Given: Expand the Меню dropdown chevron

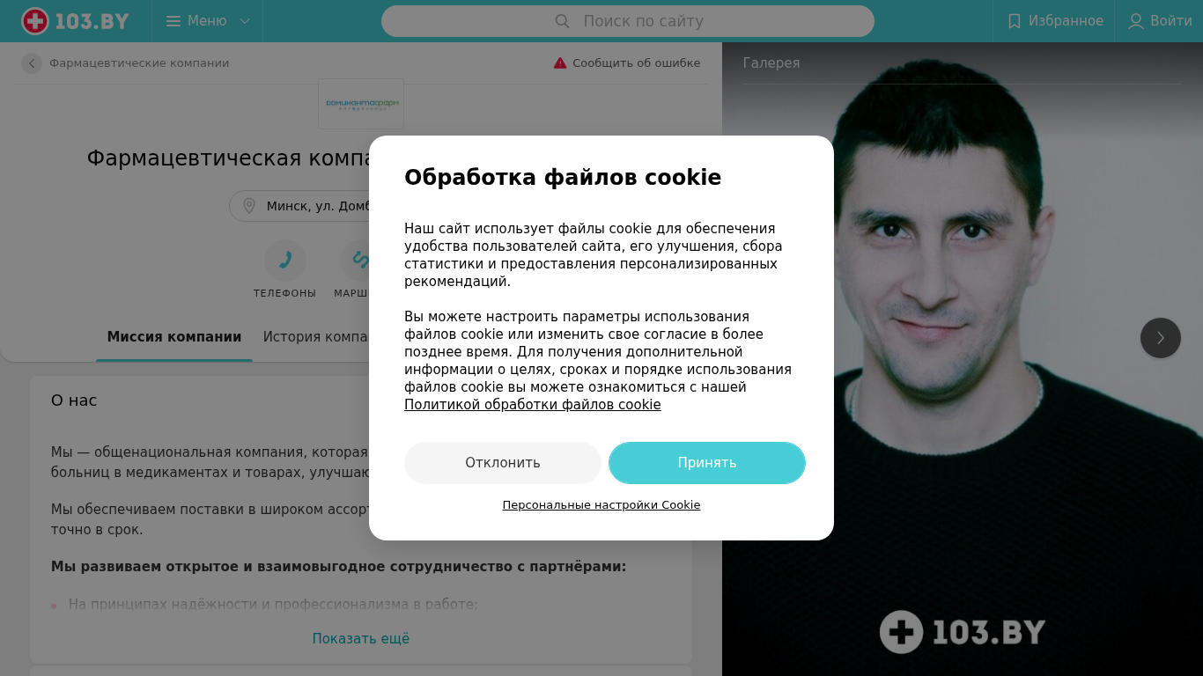Looking at the screenshot, I should tap(245, 21).
